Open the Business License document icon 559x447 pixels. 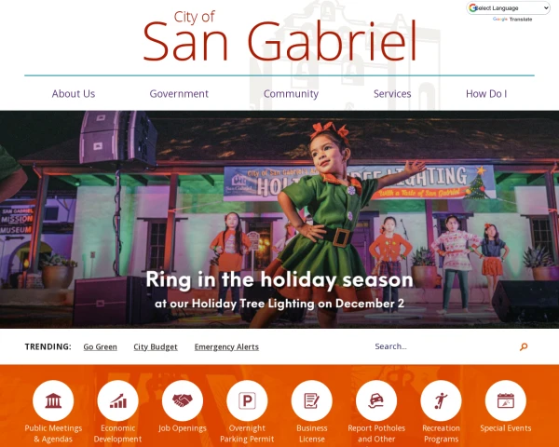(x=311, y=400)
